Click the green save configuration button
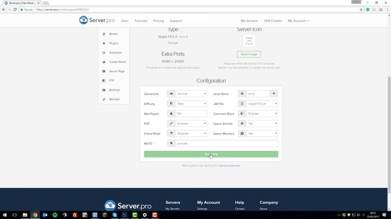Image resolution: width=391 pixels, height=219 pixels. pos(211,154)
